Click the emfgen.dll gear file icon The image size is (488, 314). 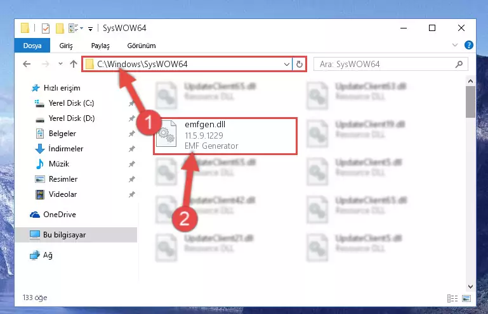166,134
